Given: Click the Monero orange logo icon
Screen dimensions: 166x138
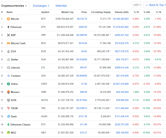Looking at the screenshot, I should coord(8,92).
